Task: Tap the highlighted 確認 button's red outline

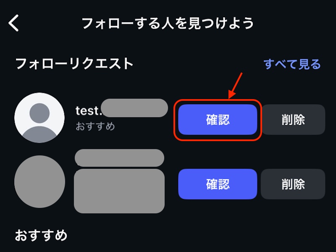Action: (x=217, y=119)
